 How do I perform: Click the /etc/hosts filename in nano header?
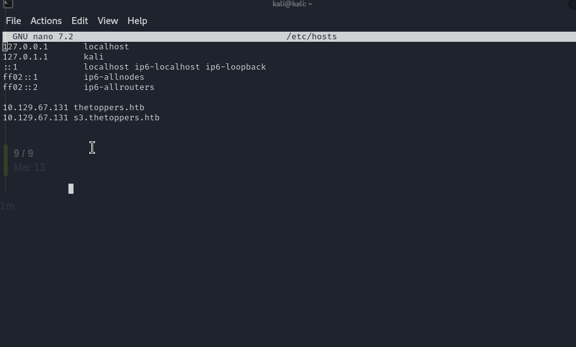point(312,37)
